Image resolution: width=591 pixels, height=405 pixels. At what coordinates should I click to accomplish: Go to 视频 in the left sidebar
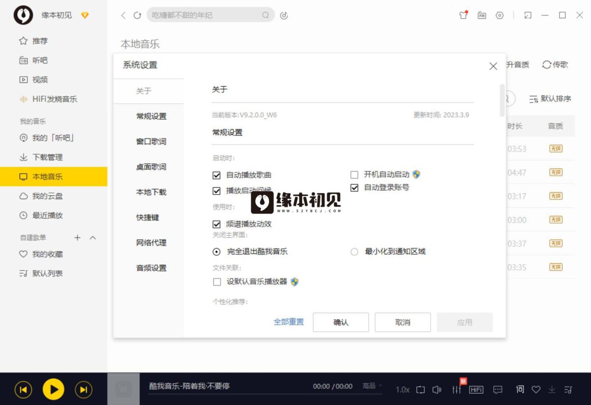(x=33, y=80)
